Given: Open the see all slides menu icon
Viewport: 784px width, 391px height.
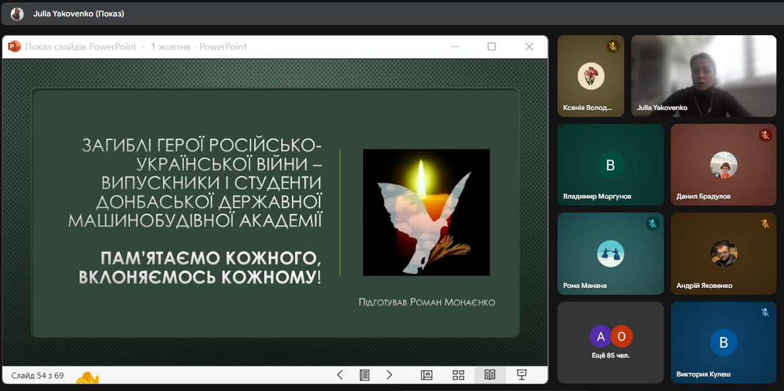Looking at the screenshot, I should coord(364,375).
